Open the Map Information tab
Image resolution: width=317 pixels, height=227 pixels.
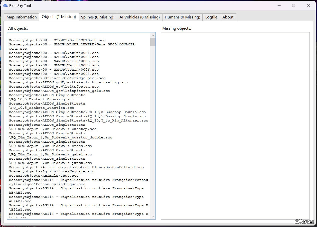point(21,17)
